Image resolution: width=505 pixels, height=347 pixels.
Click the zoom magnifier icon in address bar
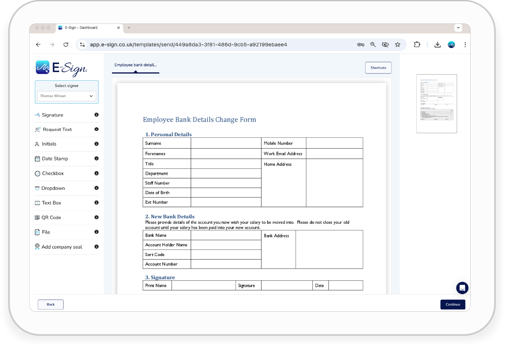(373, 45)
